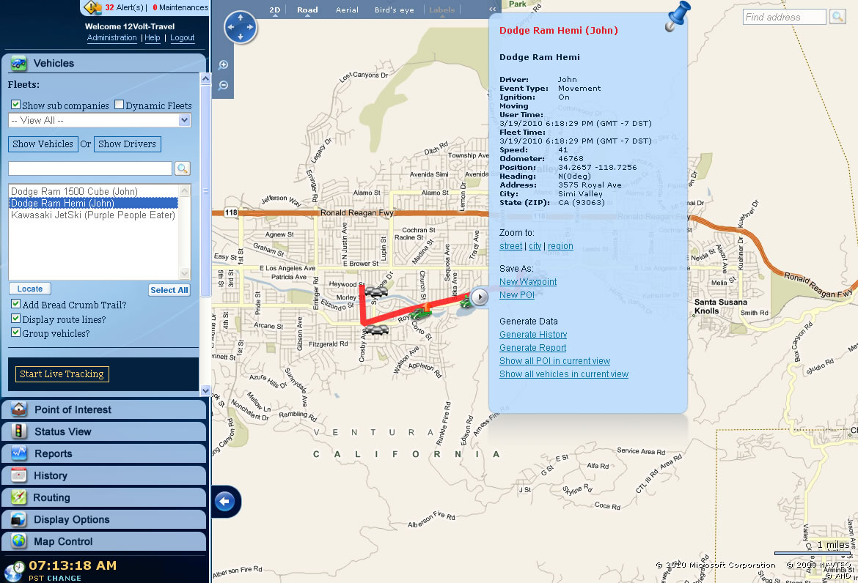The height and width of the screenshot is (583, 858).
Task: Click the vehicle search text field
Action: click(90, 168)
